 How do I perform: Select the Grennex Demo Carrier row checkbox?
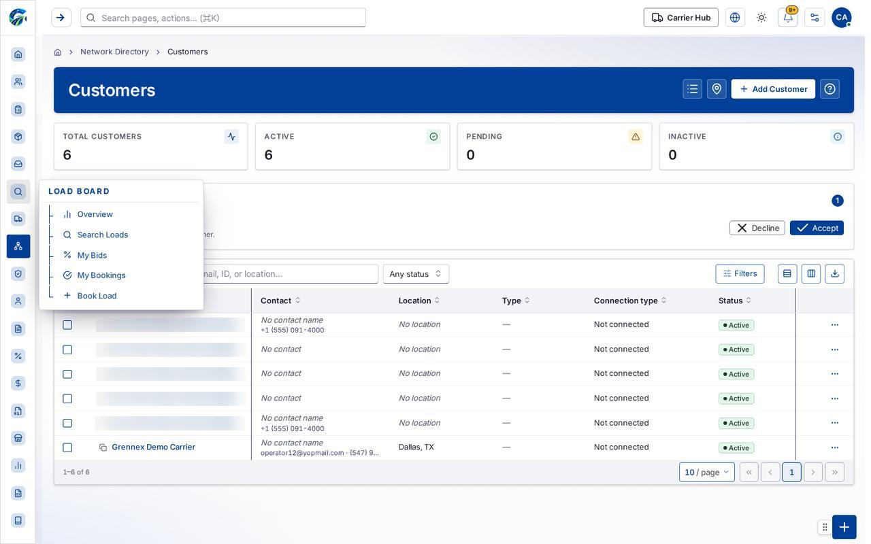point(67,447)
